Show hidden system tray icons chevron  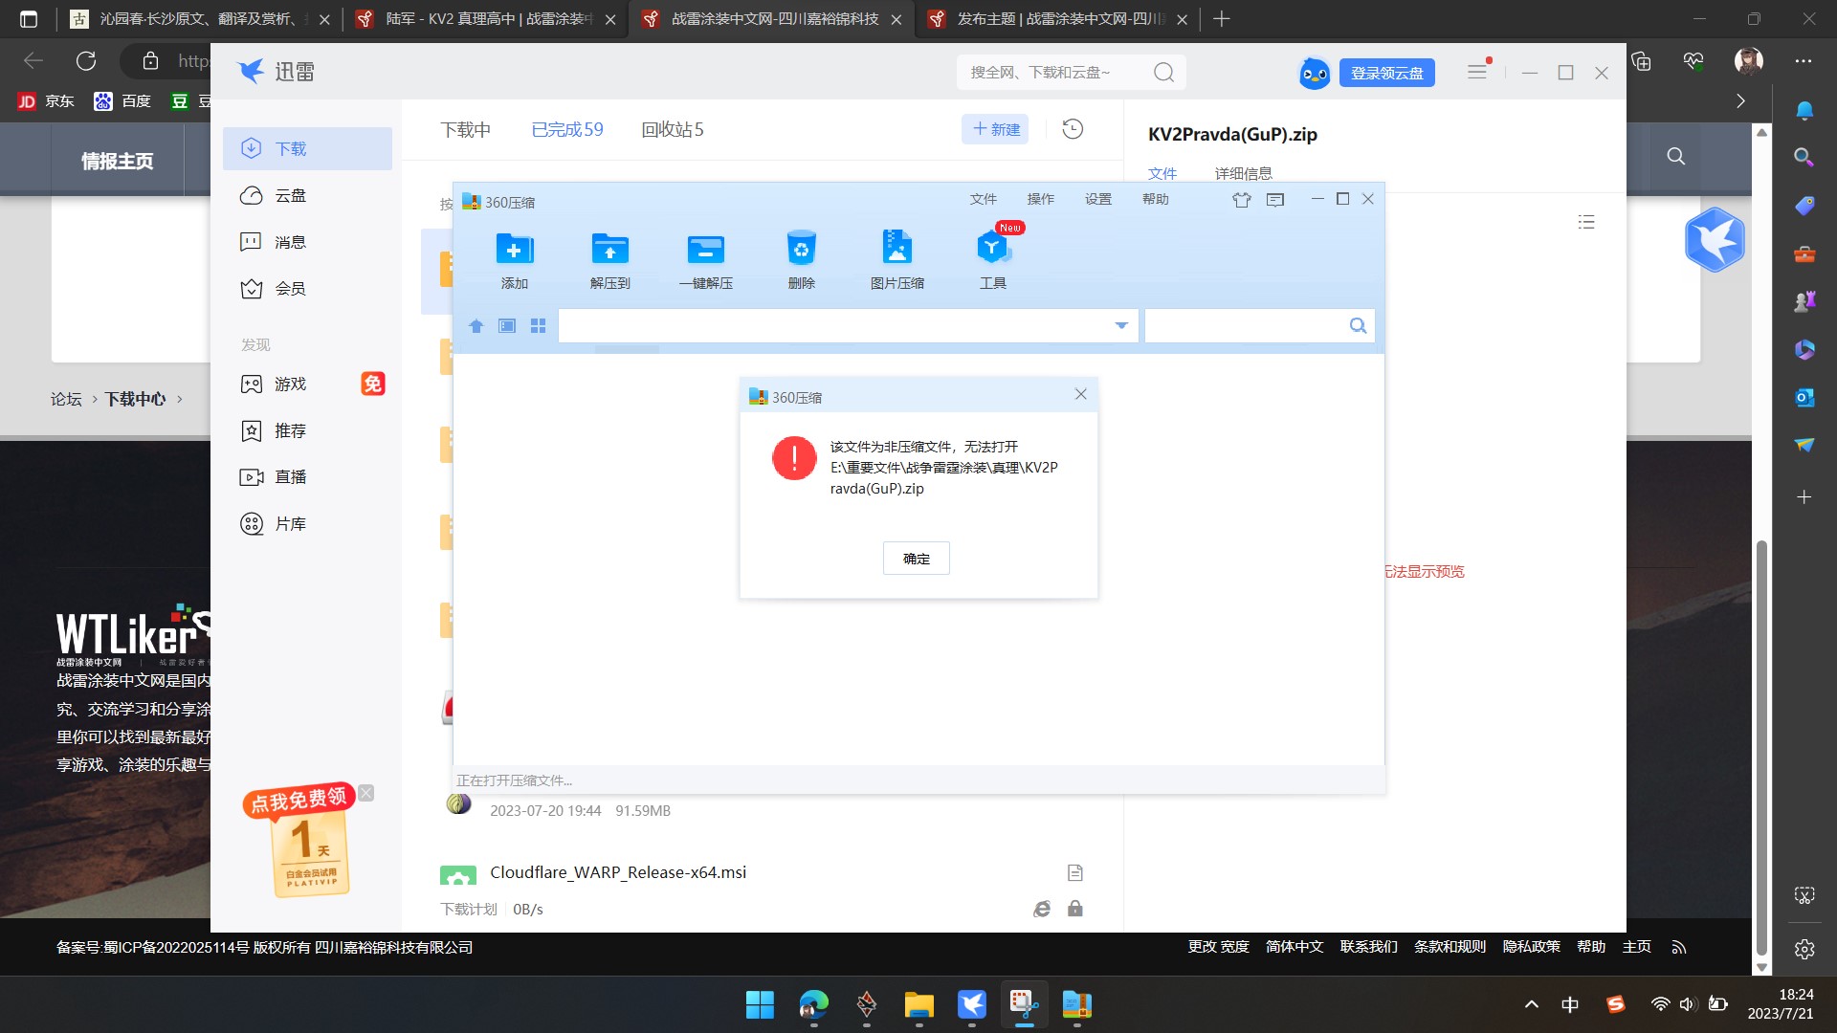click(x=1531, y=1004)
